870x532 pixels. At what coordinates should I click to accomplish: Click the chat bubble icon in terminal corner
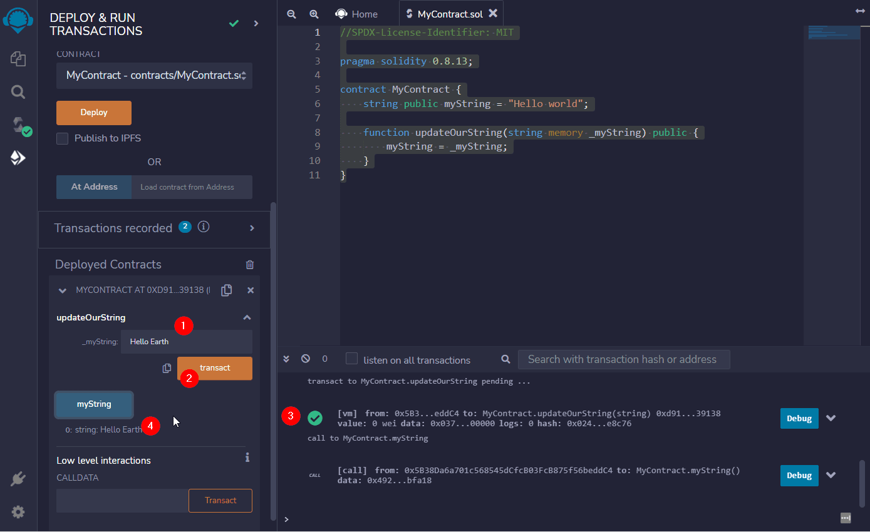[x=846, y=518]
